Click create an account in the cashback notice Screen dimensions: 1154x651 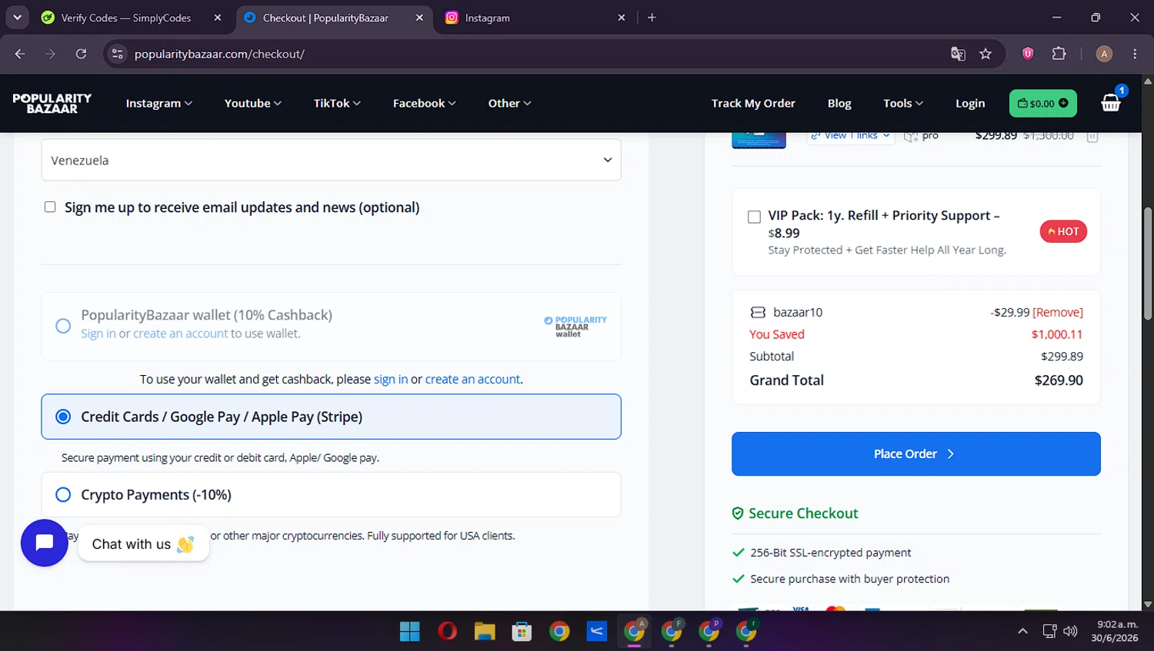[x=472, y=379]
